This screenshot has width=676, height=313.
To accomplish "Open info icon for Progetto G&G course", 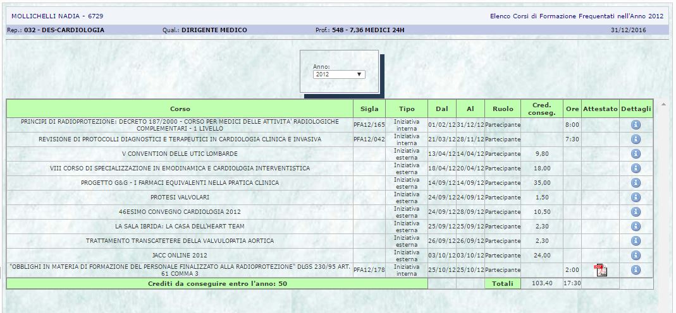I will pyautogui.click(x=636, y=183).
